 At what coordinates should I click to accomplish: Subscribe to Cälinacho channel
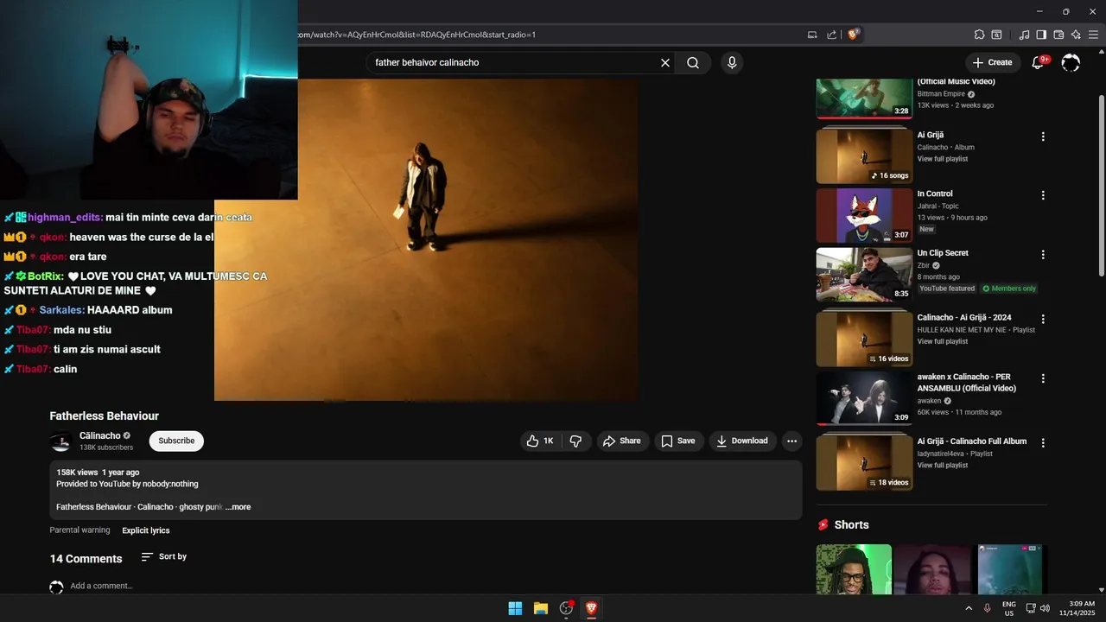[x=176, y=441]
